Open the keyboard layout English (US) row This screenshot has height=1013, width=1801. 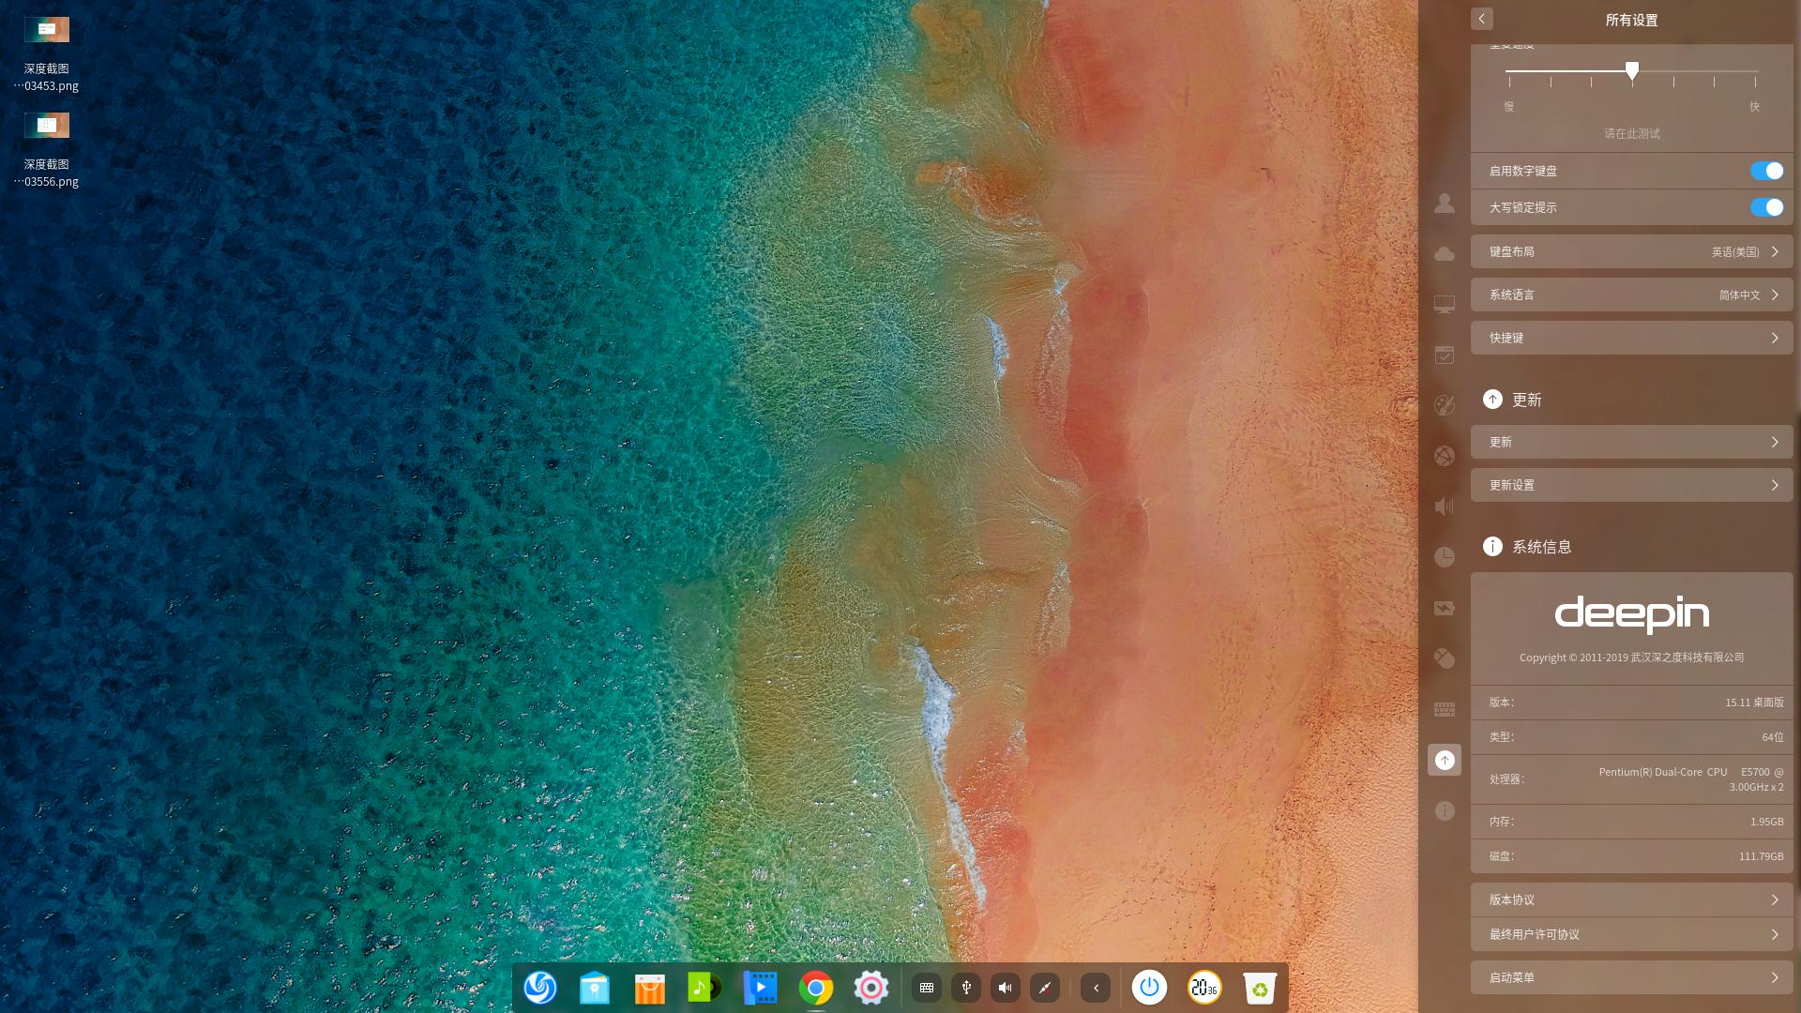(x=1631, y=251)
